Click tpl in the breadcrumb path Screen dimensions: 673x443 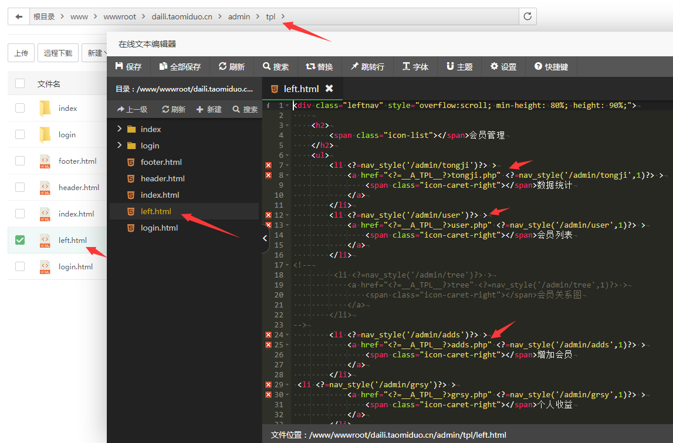click(x=270, y=17)
